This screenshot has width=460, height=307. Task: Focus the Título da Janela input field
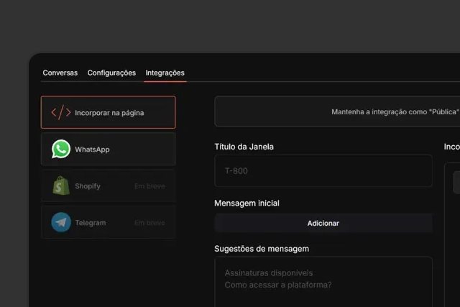click(323, 171)
